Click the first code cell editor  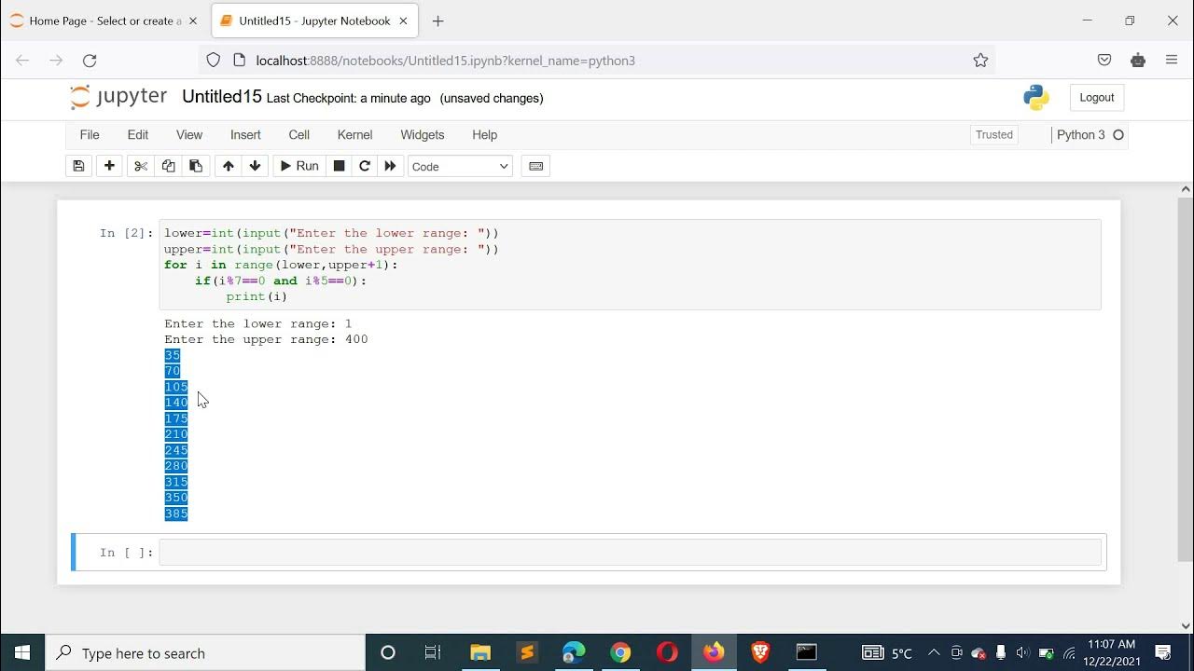point(630,265)
